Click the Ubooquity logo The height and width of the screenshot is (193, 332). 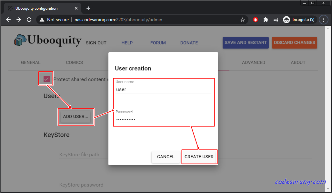pos(48,40)
